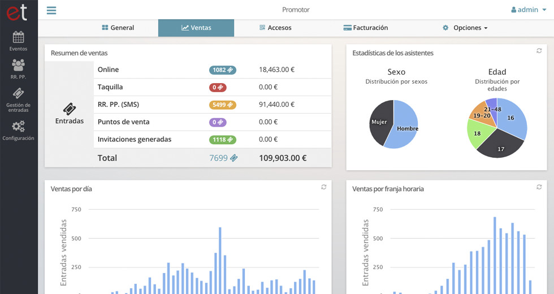
Task: Click the Resumen de ventas heading
Action: point(79,53)
